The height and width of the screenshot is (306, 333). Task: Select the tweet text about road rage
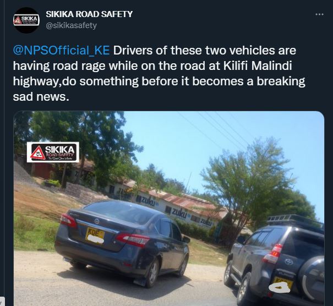pyautogui.click(x=159, y=74)
